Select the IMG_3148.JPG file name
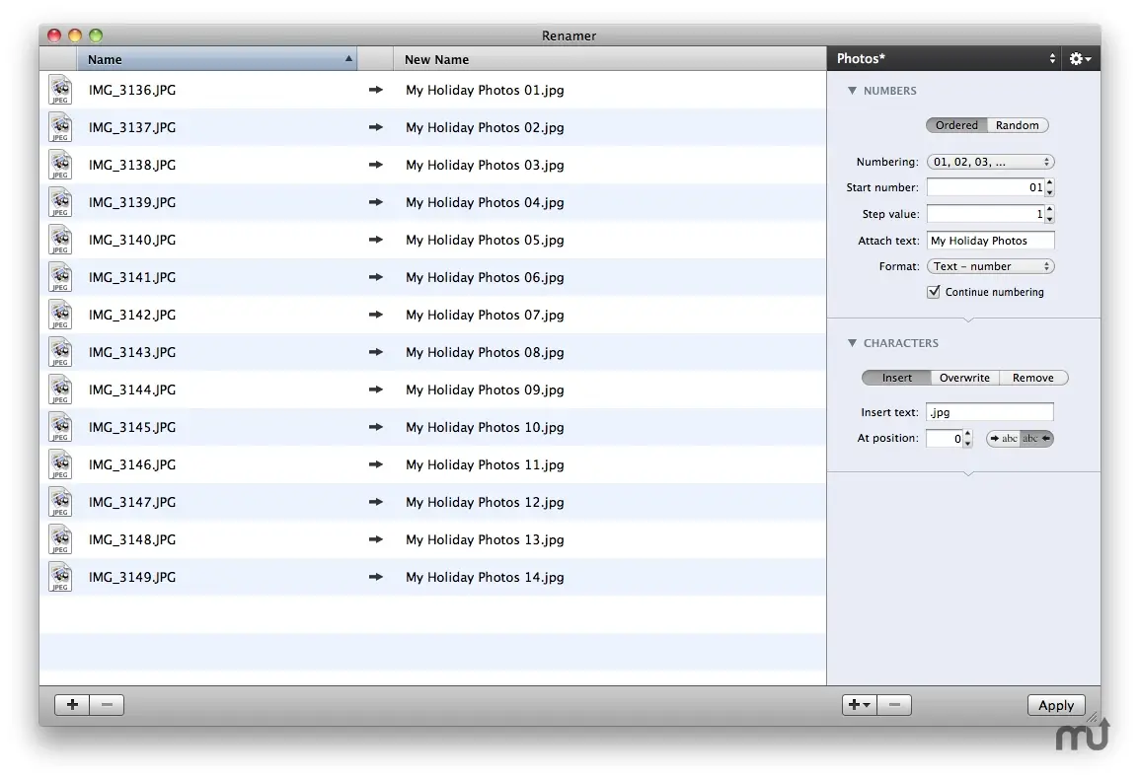Screen dimensions: 1140x780 132,539
